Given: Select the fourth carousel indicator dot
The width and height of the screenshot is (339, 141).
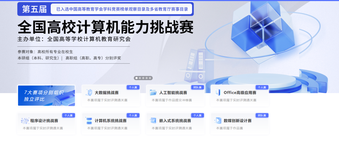Looking at the screenshot, I should 146,78.
